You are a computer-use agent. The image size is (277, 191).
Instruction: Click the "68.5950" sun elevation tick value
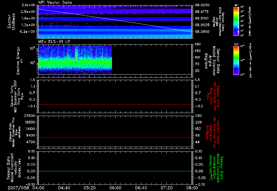click(202, 32)
